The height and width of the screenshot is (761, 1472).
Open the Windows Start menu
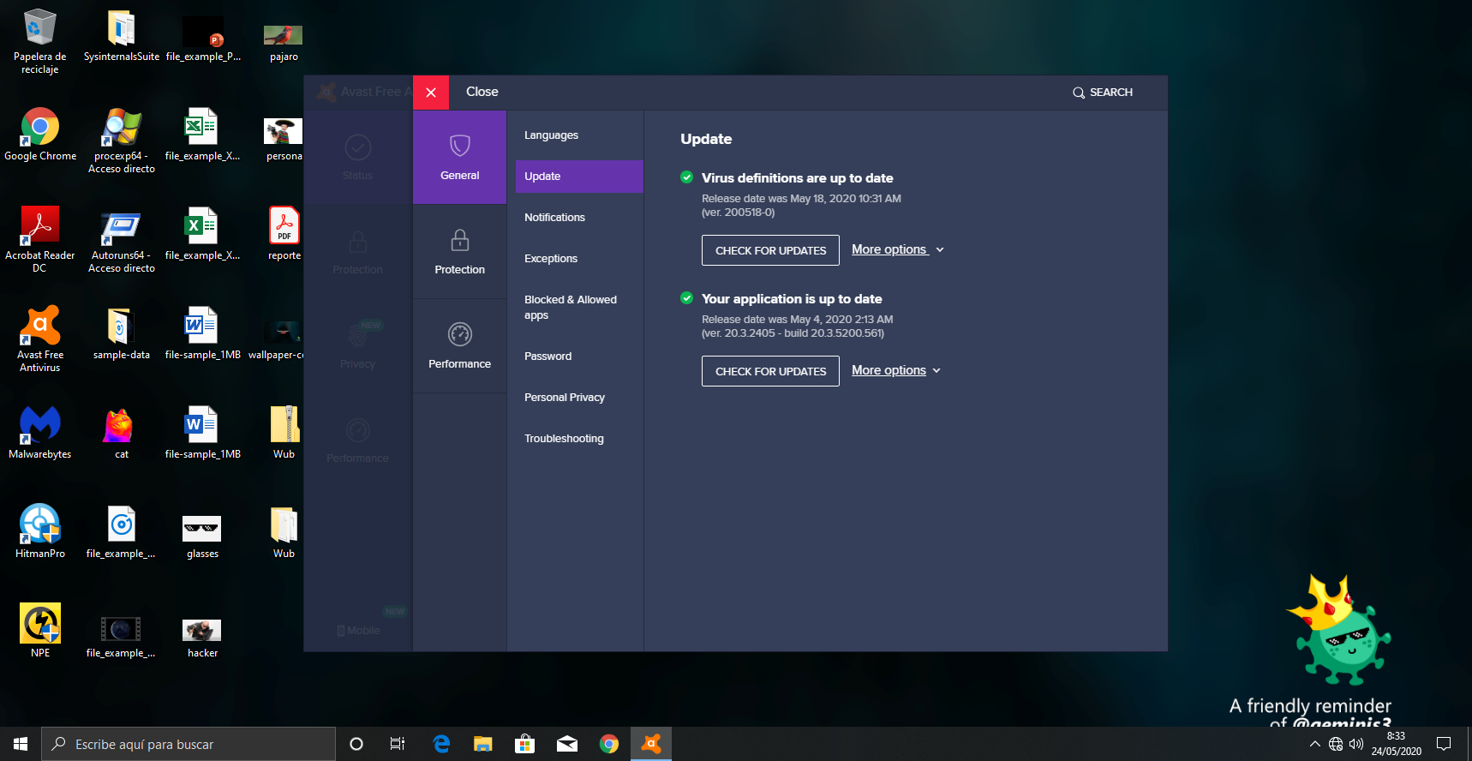(21, 744)
